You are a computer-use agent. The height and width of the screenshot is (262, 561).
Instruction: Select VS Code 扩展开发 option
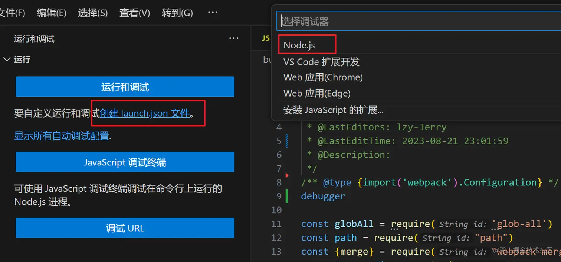419,61
